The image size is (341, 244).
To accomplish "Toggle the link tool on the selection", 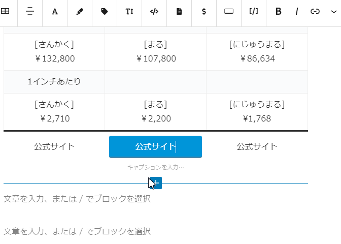I will coord(315,11).
